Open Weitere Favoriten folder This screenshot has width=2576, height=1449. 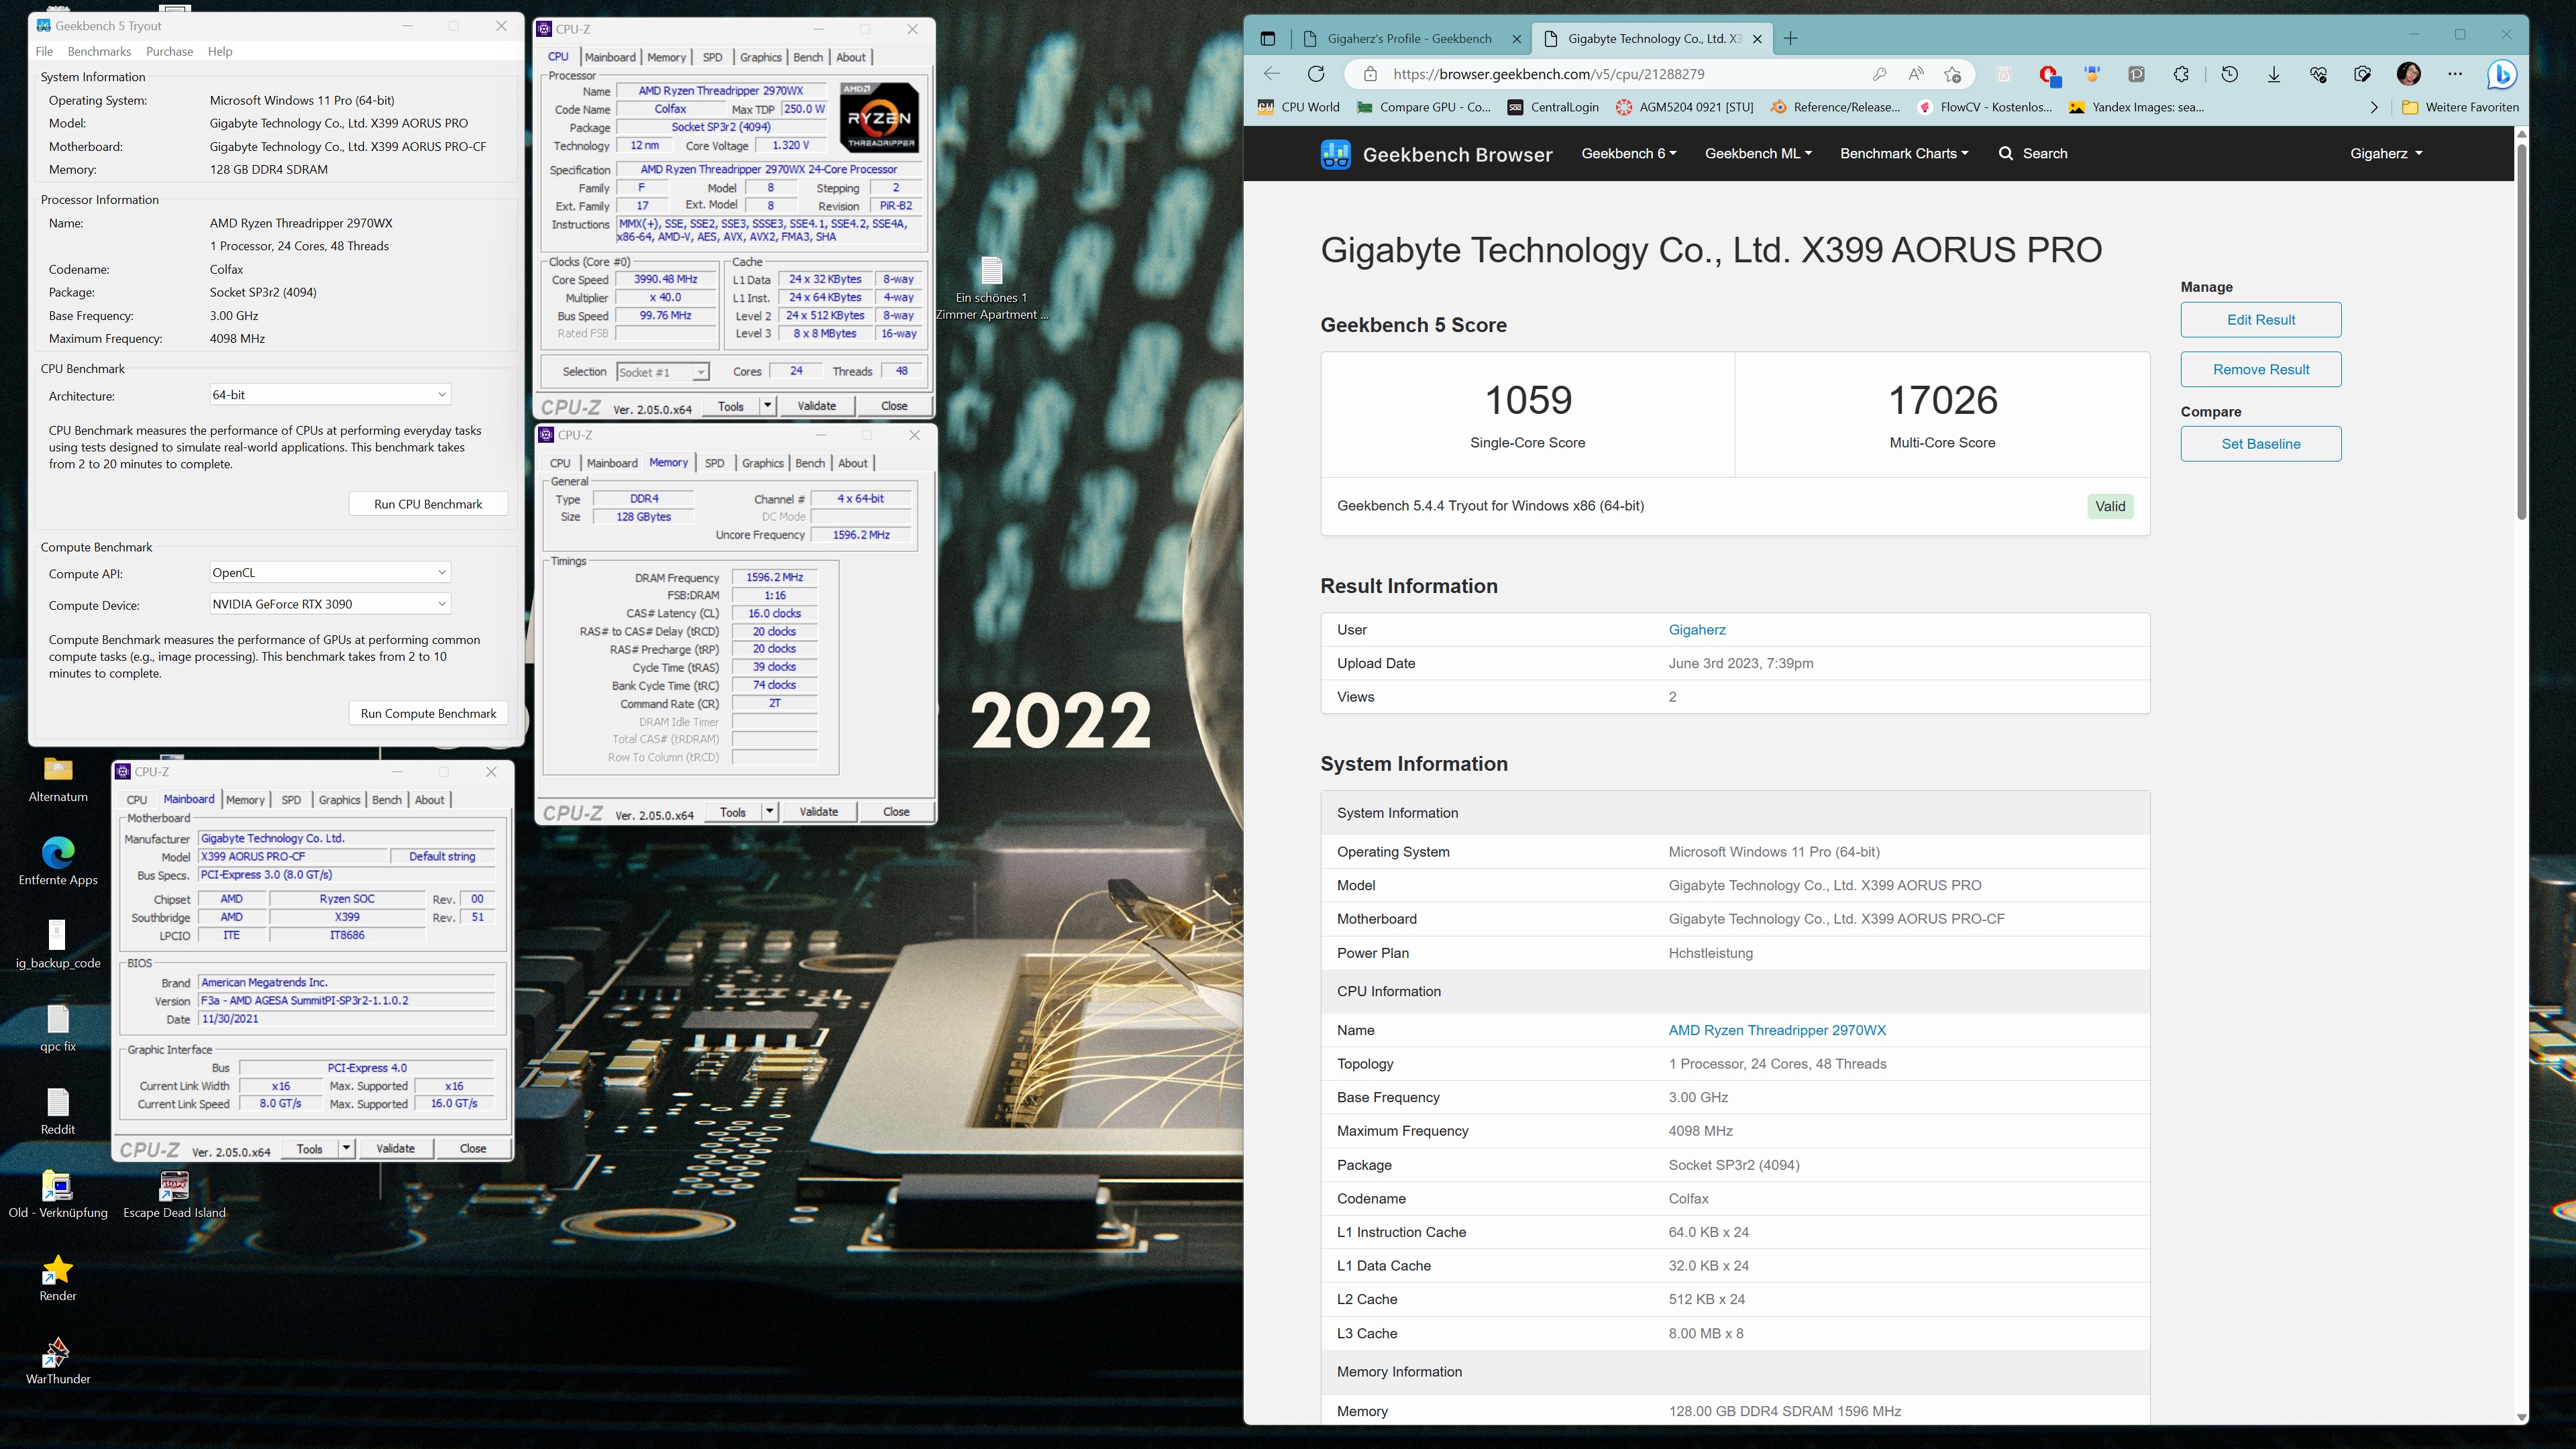[2460, 107]
